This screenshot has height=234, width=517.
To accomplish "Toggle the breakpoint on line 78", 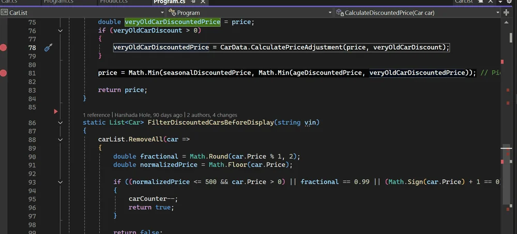I will 3,47.
